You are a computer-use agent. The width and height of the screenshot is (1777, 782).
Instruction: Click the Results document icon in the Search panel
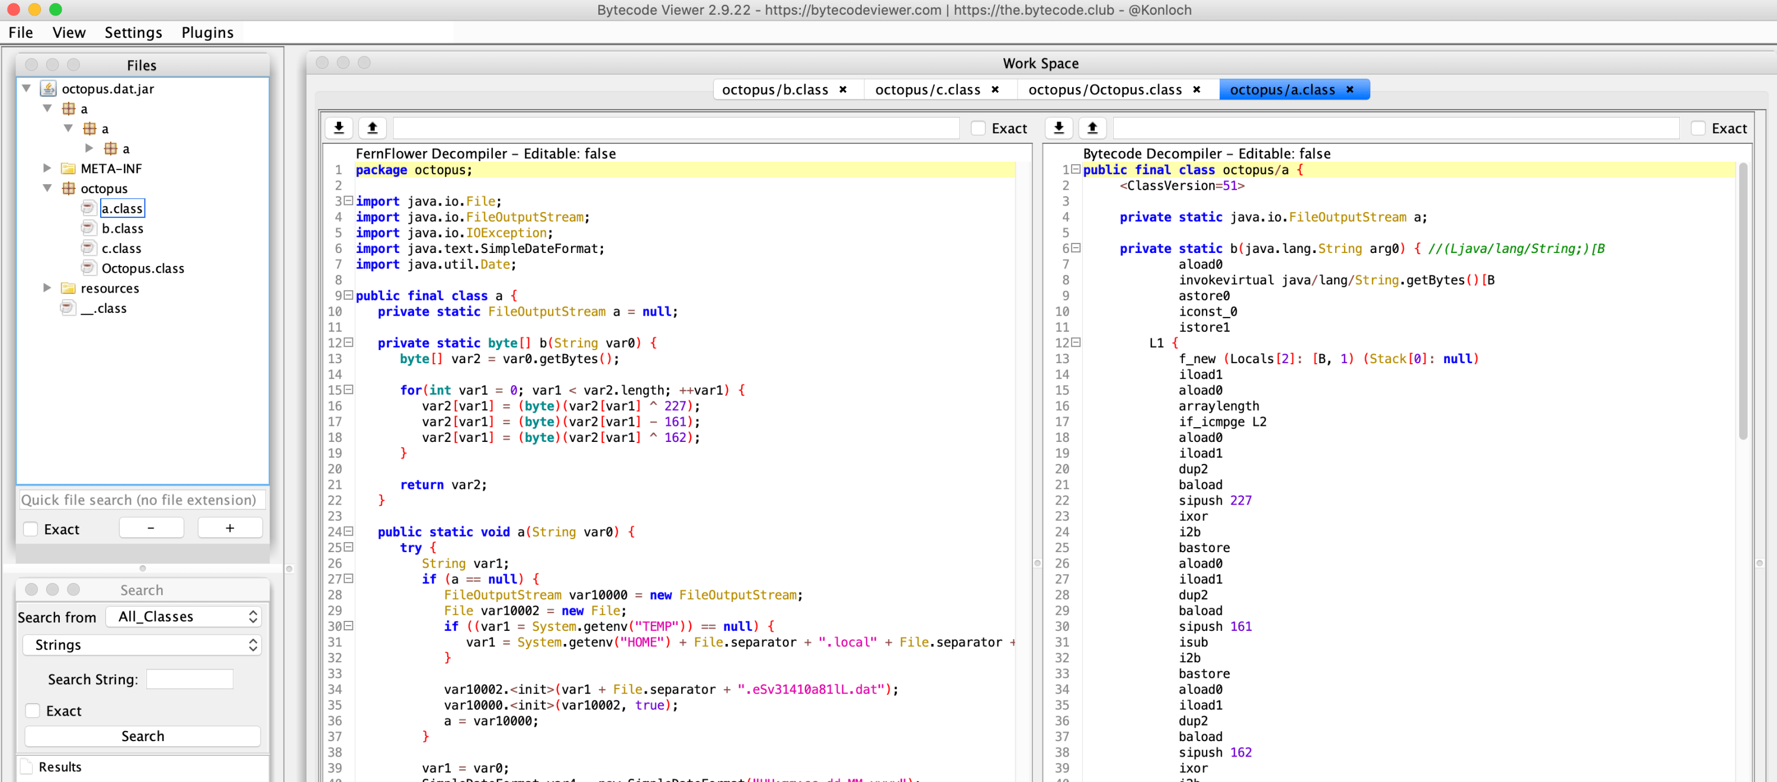[x=26, y=766]
